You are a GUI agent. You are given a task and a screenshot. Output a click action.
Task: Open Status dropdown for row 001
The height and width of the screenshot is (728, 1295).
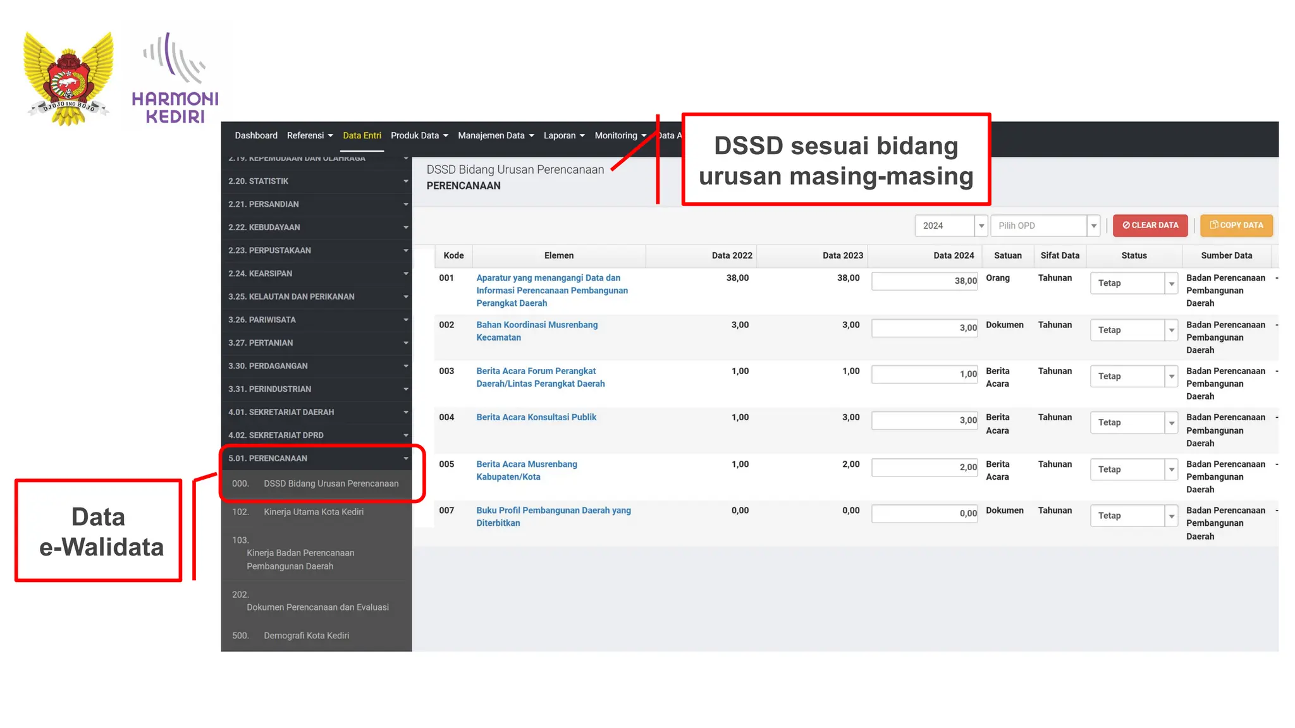pos(1132,283)
